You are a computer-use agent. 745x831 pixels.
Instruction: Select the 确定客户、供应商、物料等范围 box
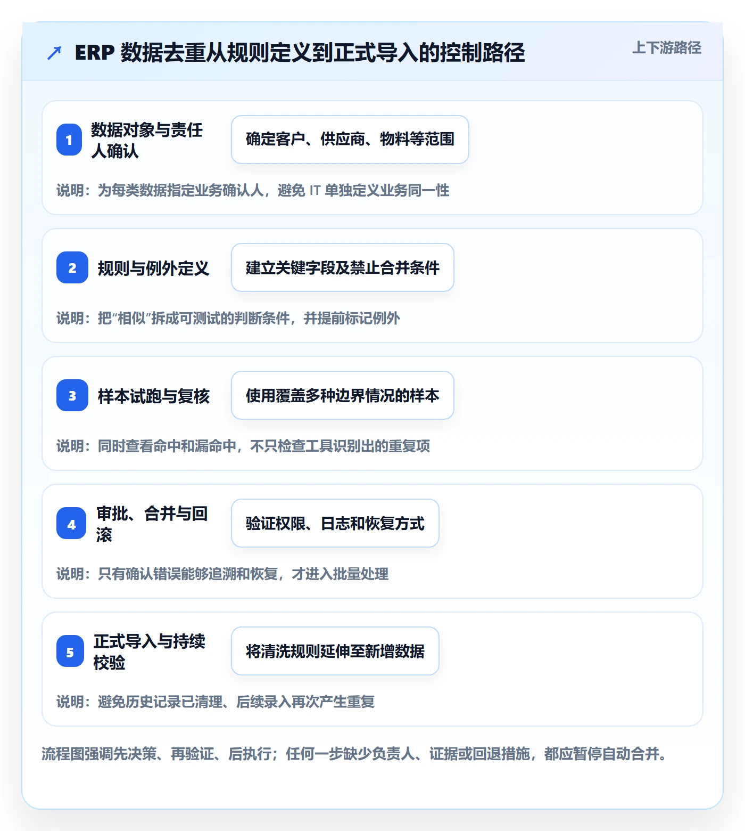(350, 140)
